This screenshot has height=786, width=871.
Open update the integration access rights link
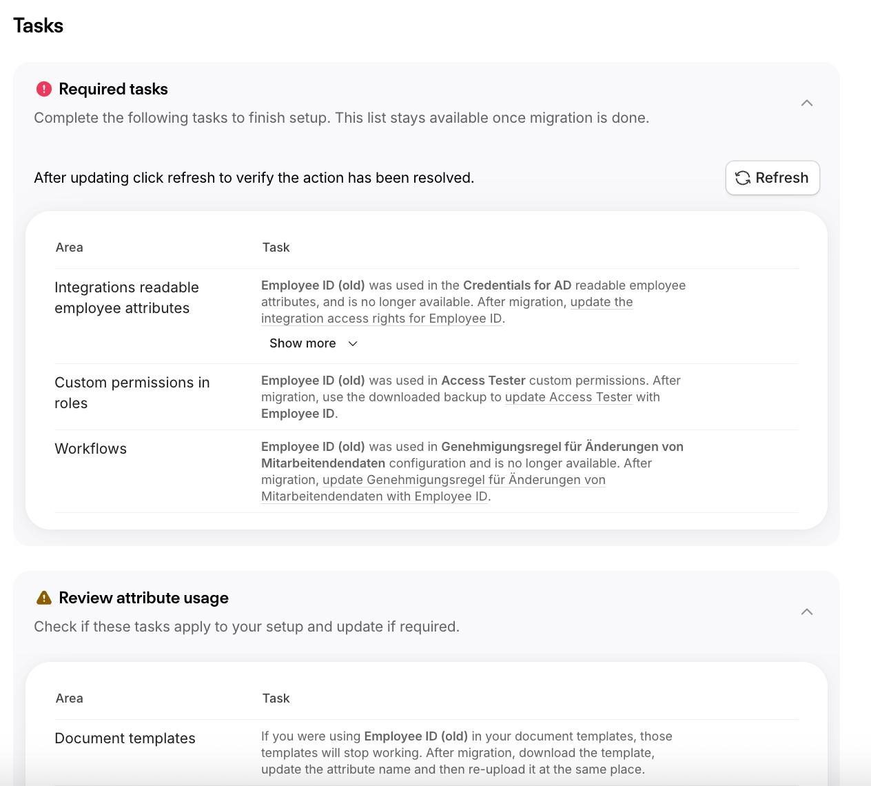pyautogui.click(x=447, y=310)
